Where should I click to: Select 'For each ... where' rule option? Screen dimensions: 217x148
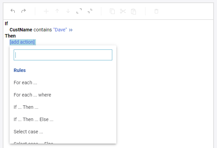pos(32,95)
